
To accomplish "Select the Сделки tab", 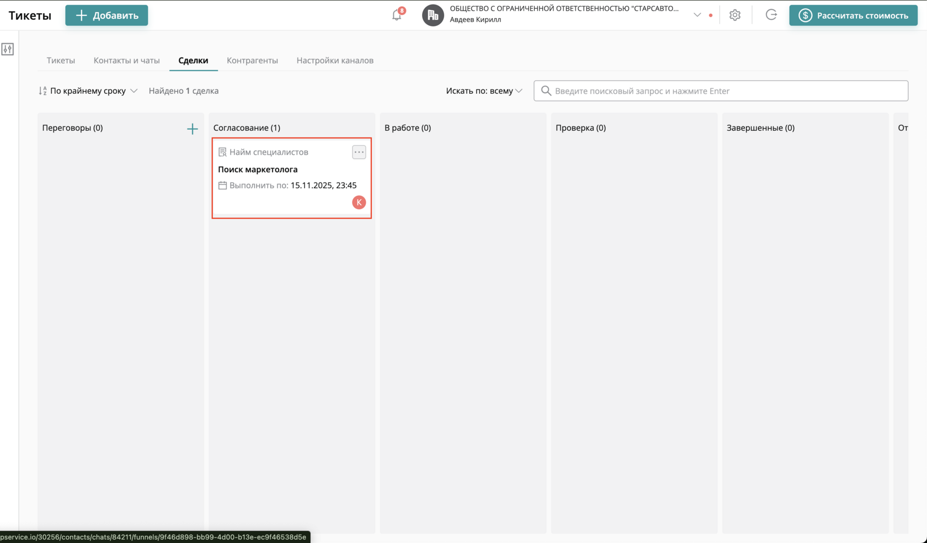I will click(193, 60).
